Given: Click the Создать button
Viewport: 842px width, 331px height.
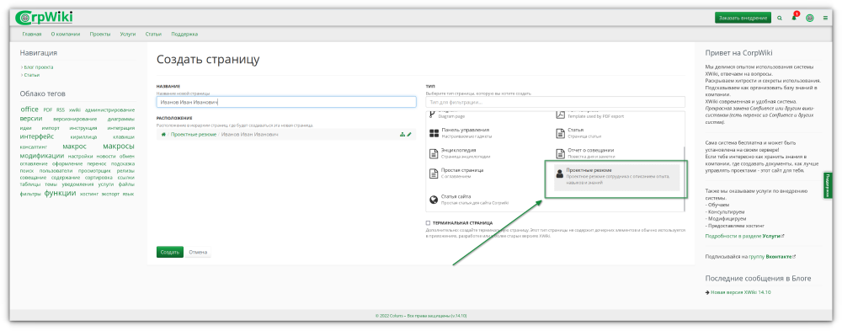Looking at the screenshot, I should [170, 252].
